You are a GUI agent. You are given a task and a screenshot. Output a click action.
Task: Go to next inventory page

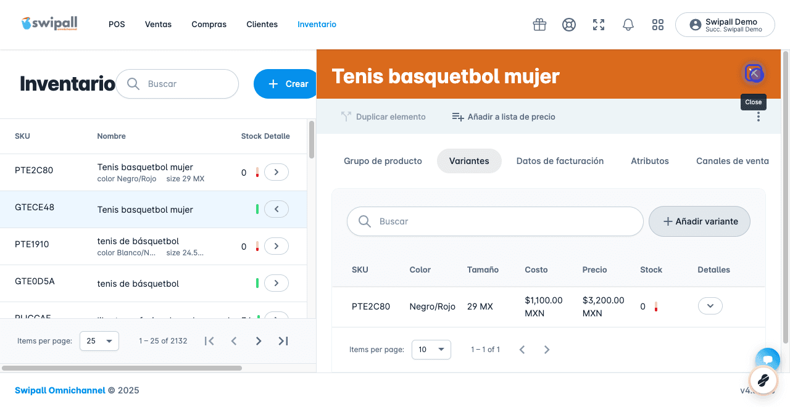point(259,341)
